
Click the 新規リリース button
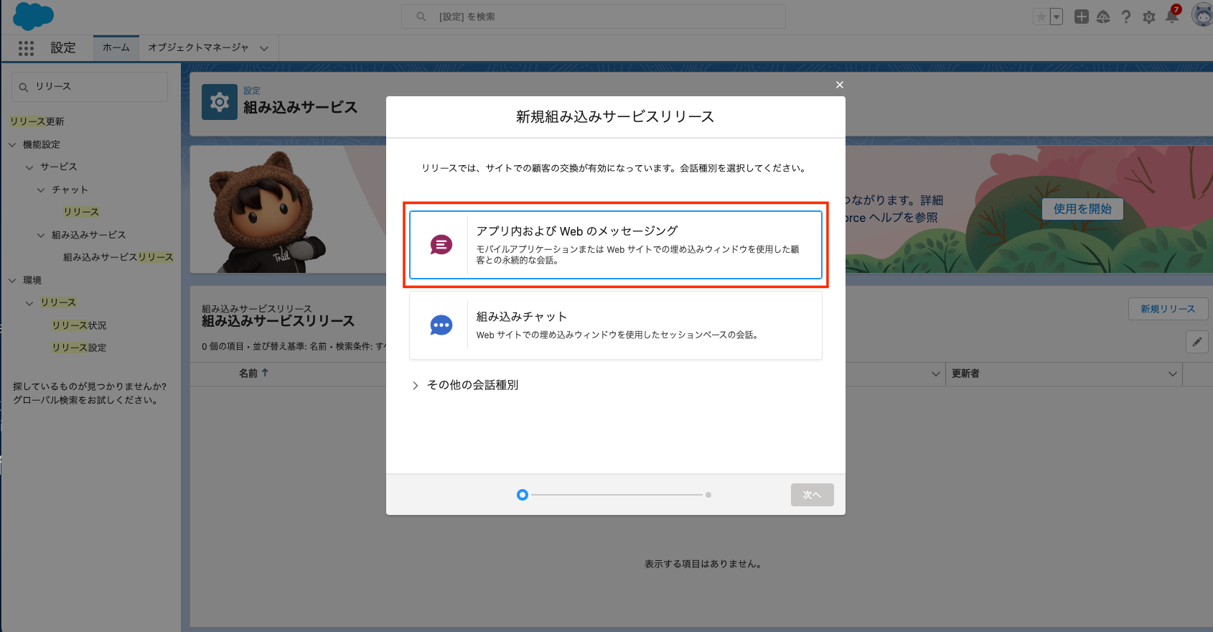pos(1168,309)
